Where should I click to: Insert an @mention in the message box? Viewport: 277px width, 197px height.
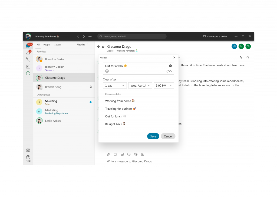[x=136, y=154]
